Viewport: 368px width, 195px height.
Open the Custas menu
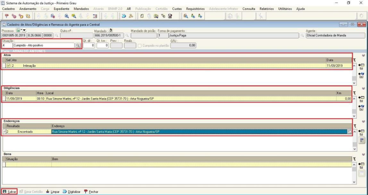(x=177, y=9)
